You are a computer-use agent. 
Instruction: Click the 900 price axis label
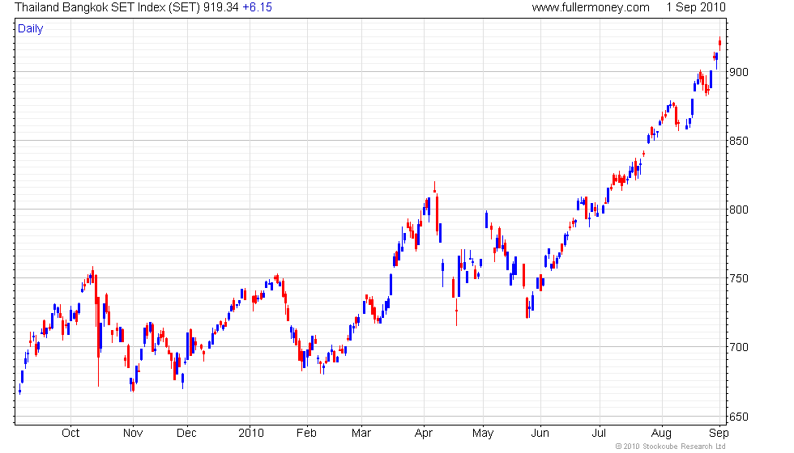tap(738, 72)
